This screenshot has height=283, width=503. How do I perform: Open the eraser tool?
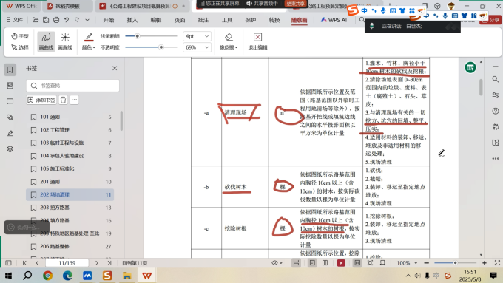click(x=229, y=41)
